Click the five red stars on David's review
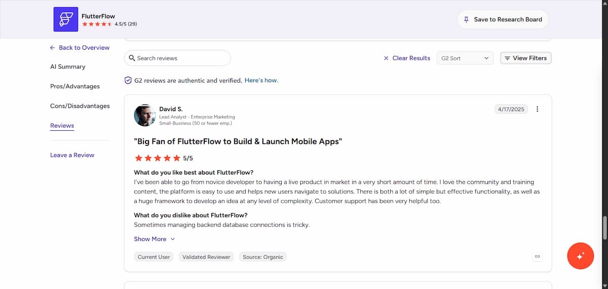The width and height of the screenshot is (608, 289). coord(157,158)
